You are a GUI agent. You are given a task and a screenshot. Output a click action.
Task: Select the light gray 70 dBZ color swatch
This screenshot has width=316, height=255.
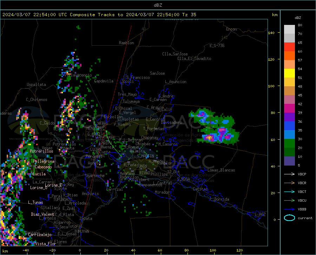[289, 29]
